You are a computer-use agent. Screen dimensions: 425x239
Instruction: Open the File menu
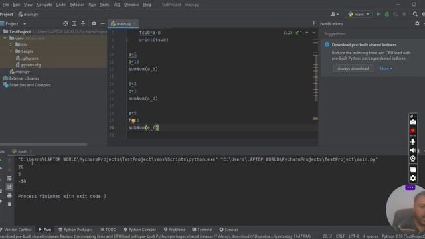(5, 5)
